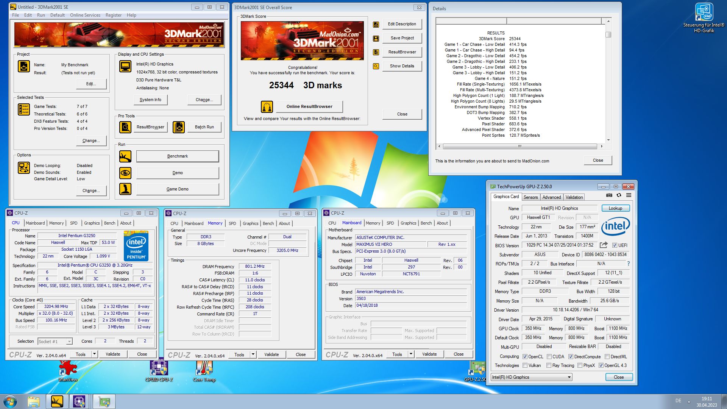Viewport: 727px width, 409px height.
Task: Click Validate in CPU-Z Memory window
Action: pos(271,354)
